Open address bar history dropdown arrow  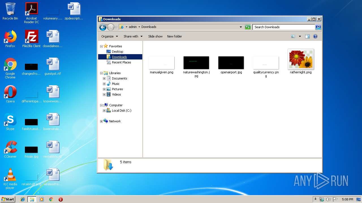(241, 27)
